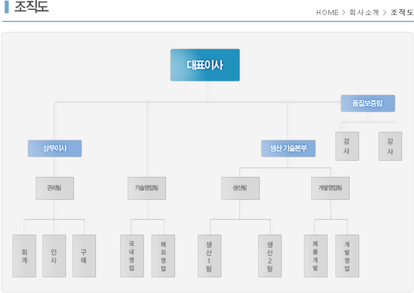Select the 제품개발 box
The height and width of the screenshot is (293, 414).
(x=316, y=256)
